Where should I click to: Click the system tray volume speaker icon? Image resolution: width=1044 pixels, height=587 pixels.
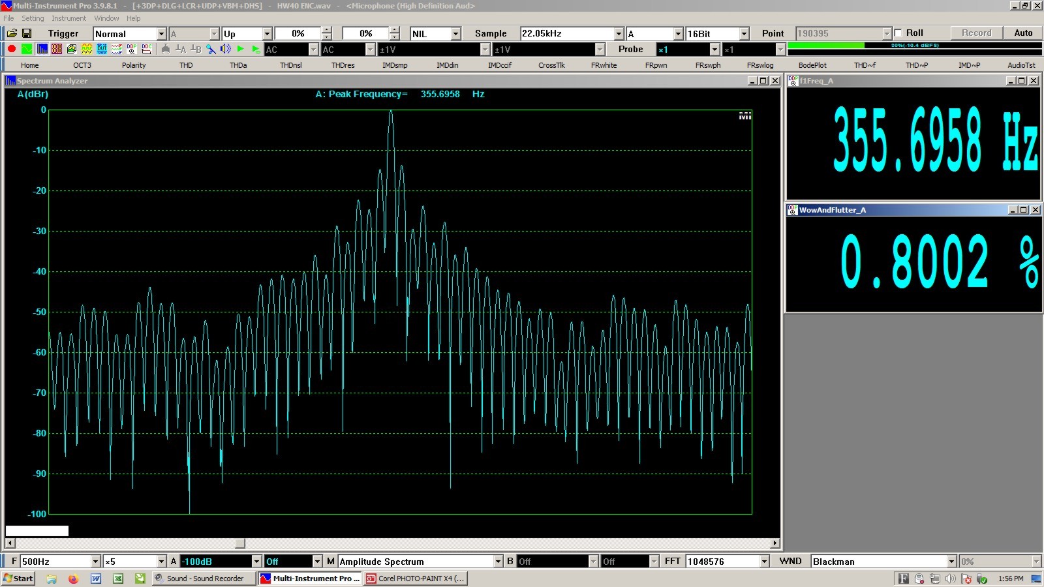[951, 579]
